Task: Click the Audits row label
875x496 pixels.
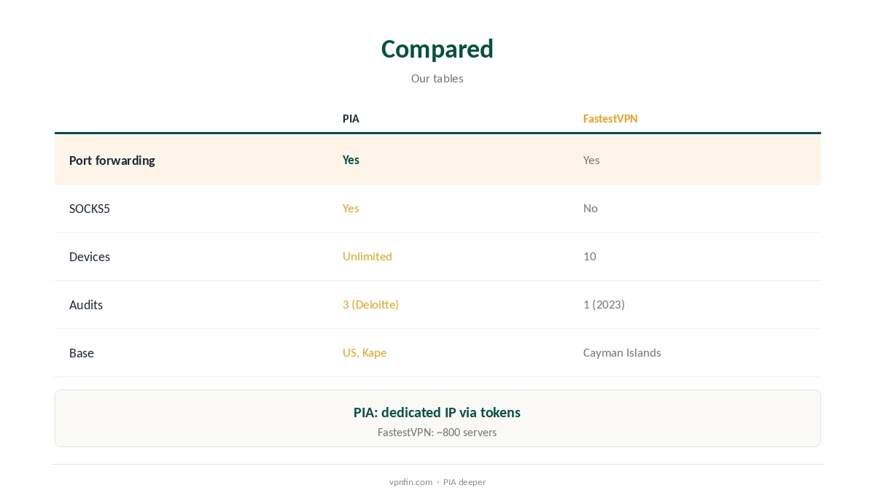Action: tap(86, 305)
